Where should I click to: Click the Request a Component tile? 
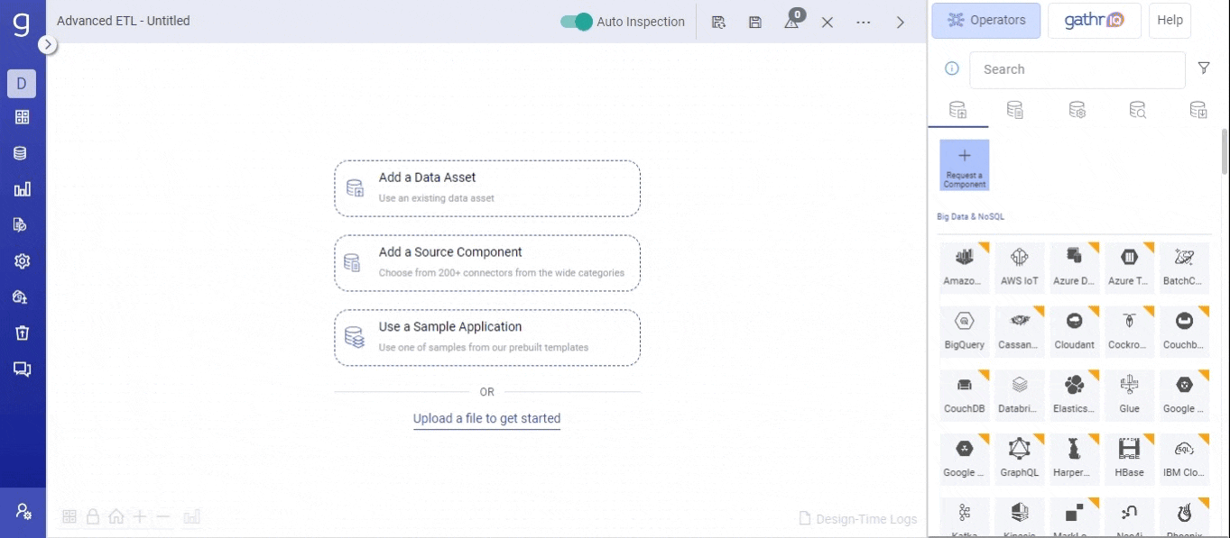[x=964, y=165]
